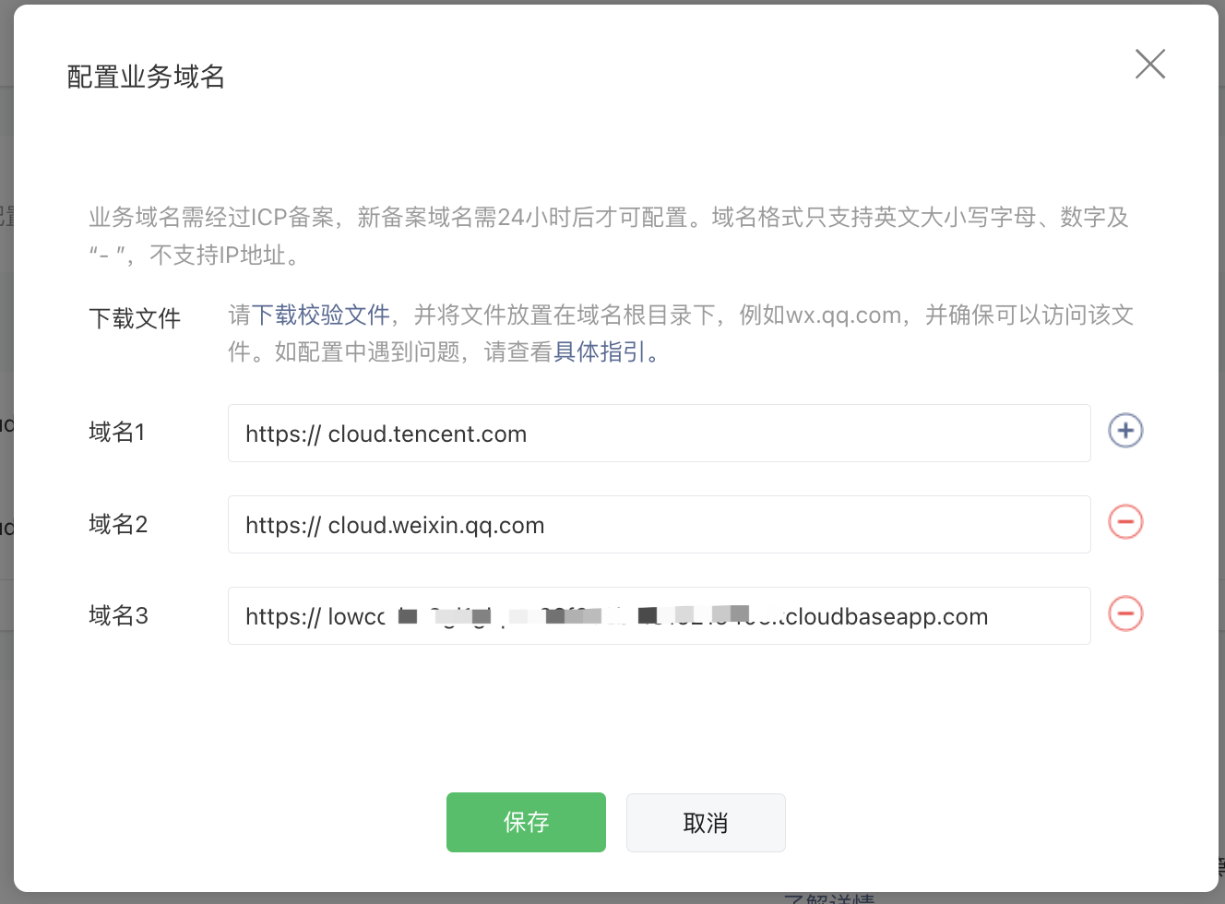
Task: Dismiss the dialog using the top-right X icon
Action: 1149,64
